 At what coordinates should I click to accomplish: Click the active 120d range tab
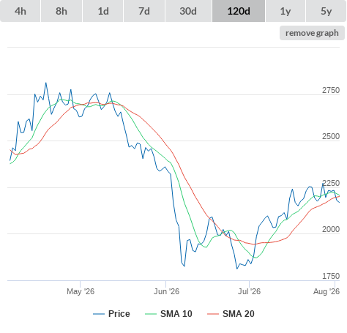pyautogui.click(x=239, y=11)
